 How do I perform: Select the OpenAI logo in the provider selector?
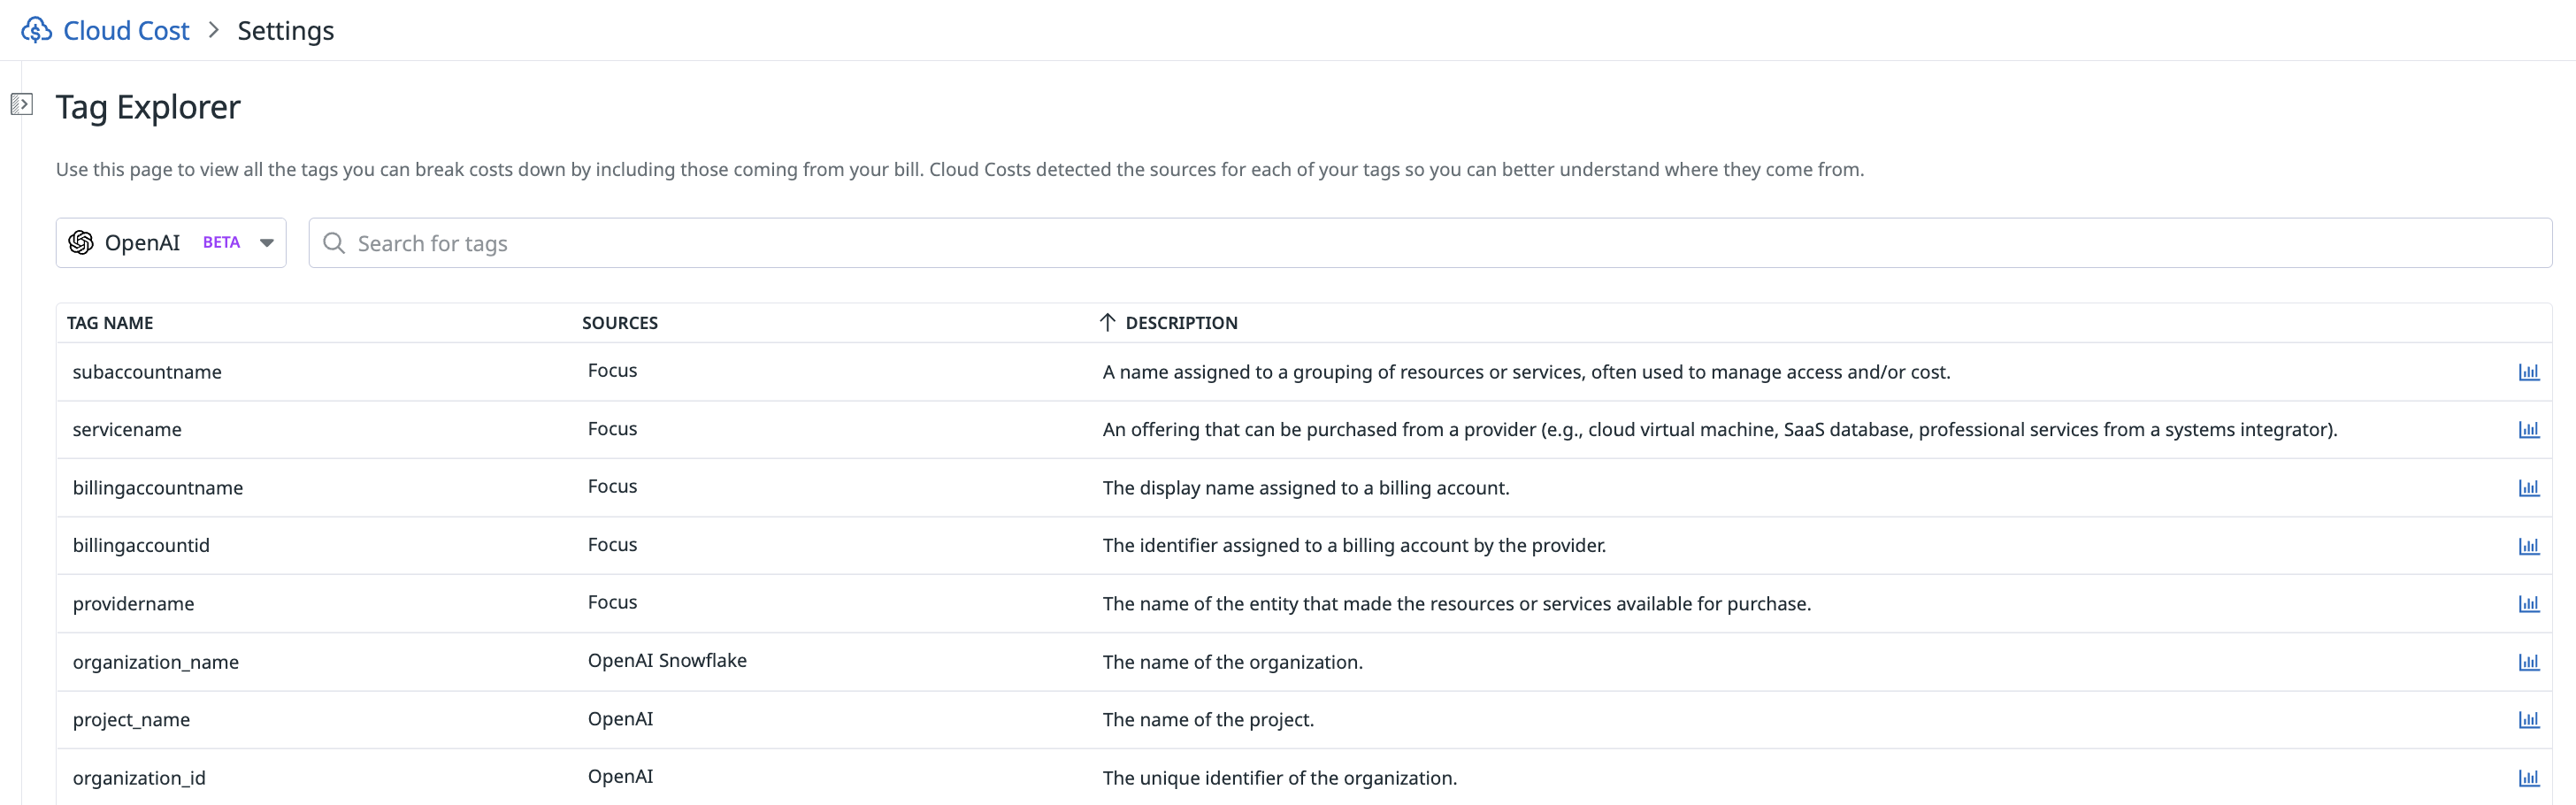81,242
